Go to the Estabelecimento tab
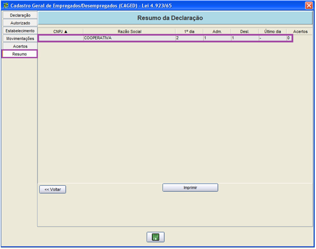 (x=20, y=31)
